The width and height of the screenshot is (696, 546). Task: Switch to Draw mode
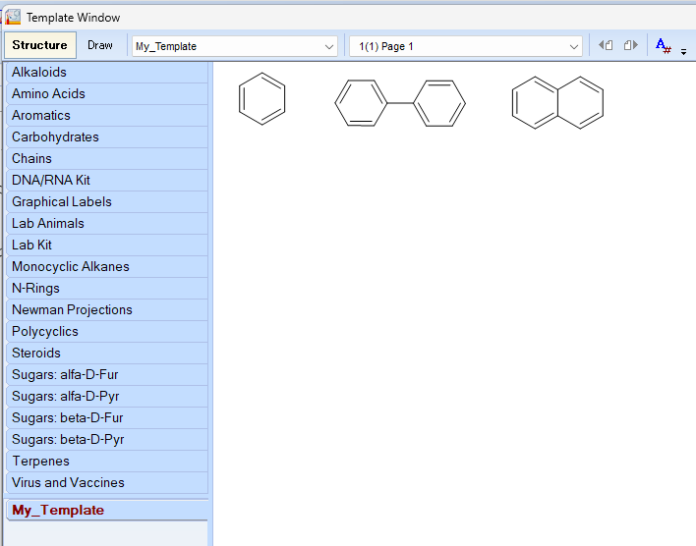coord(100,45)
